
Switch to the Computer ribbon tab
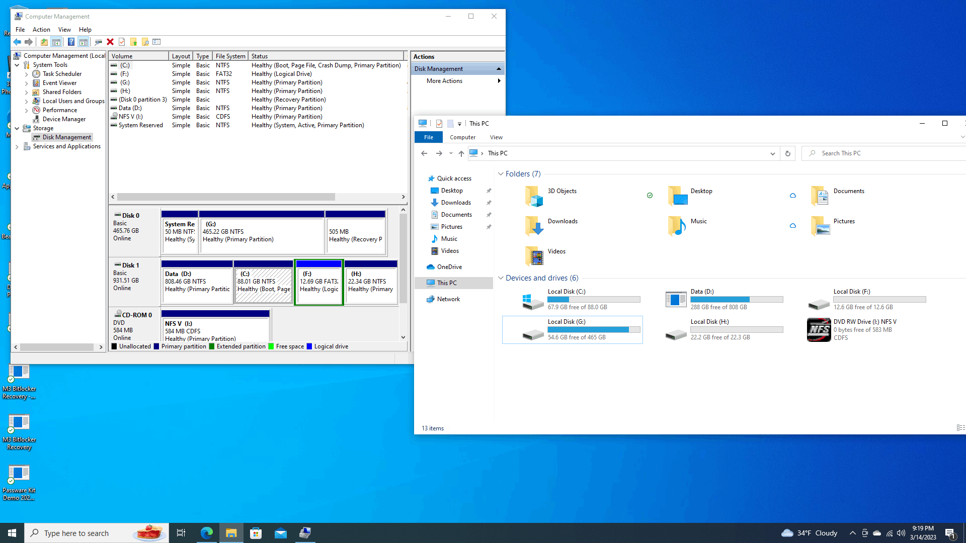point(462,137)
